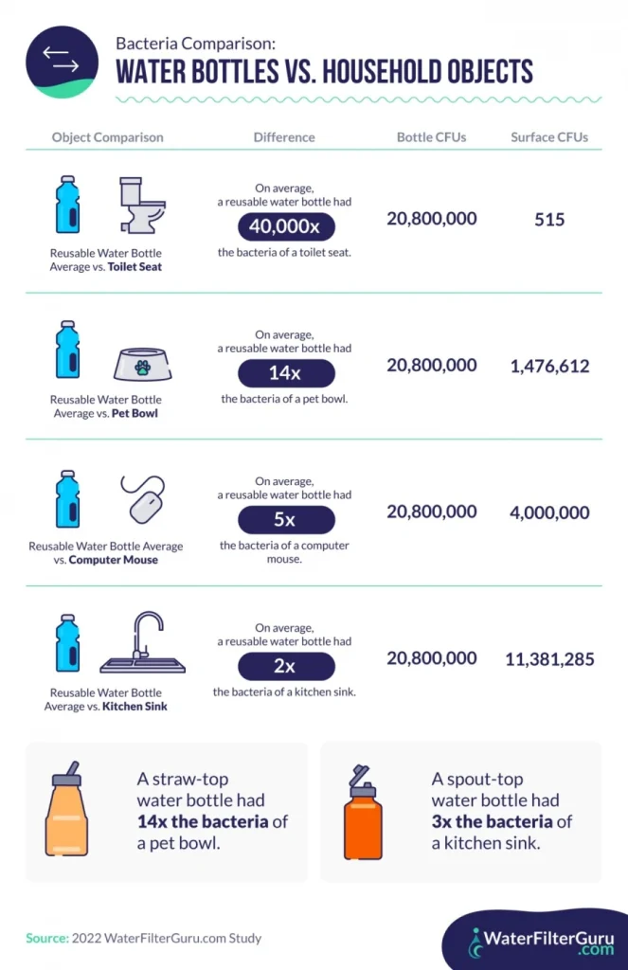This screenshot has width=628, height=970.
Task: Click the Surface CFUs column header
Action: pyautogui.click(x=549, y=137)
